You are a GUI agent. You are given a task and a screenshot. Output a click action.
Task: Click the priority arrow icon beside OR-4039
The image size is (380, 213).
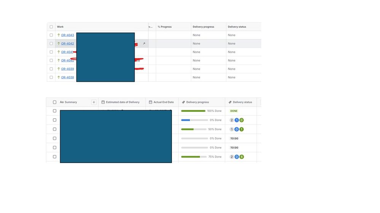coord(59,69)
